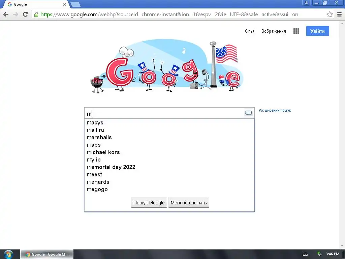Click the taskbar keyboard tray icon

point(305,254)
